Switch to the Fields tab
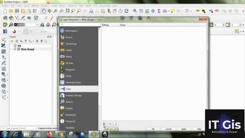 point(79,76)
